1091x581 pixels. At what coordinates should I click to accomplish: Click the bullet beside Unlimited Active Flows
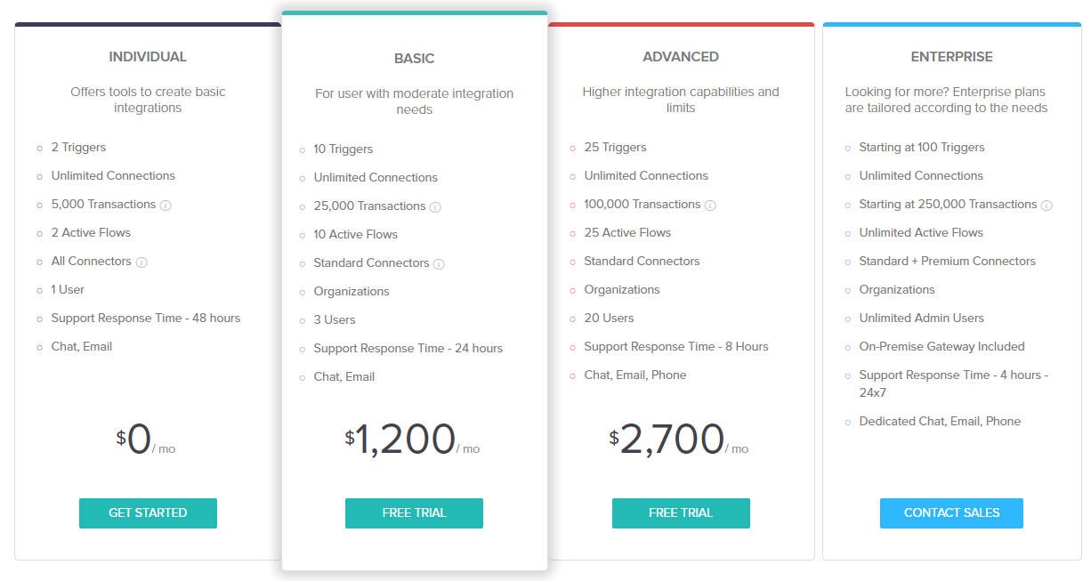click(x=847, y=232)
